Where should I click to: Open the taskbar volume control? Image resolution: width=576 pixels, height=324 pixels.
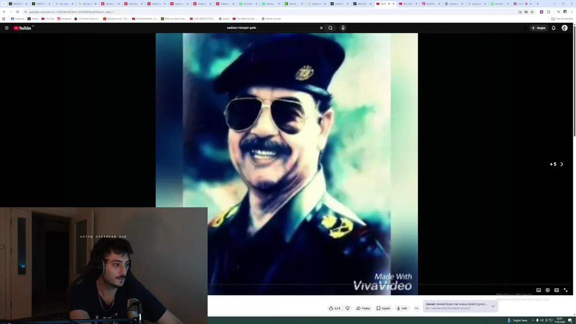(x=542, y=320)
